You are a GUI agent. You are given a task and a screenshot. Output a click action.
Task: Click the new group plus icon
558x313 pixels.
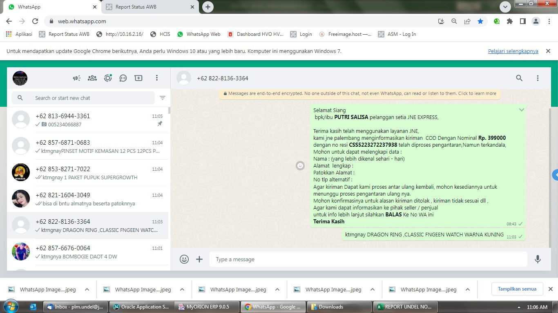(x=138, y=78)
